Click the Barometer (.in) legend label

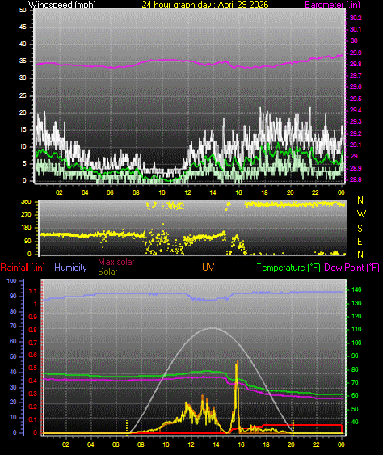[333, 4]
